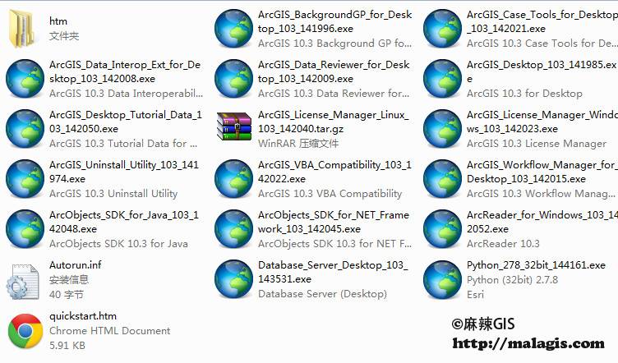The height and width of the screenshot is (363, 618).
Task: Click the ArcReader for Windows globe icon
Action: [x=443, y=229]
